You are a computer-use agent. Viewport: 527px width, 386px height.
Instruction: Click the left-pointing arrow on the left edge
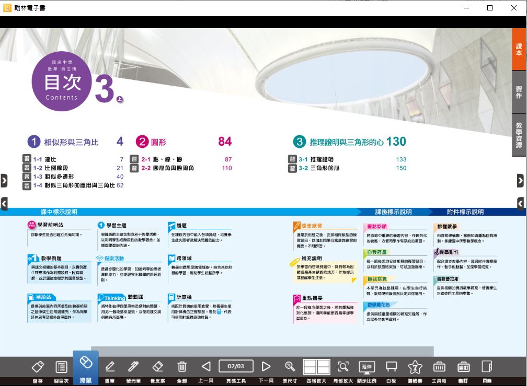[4, 203]
